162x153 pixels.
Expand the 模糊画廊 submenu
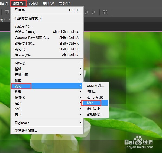47,74
